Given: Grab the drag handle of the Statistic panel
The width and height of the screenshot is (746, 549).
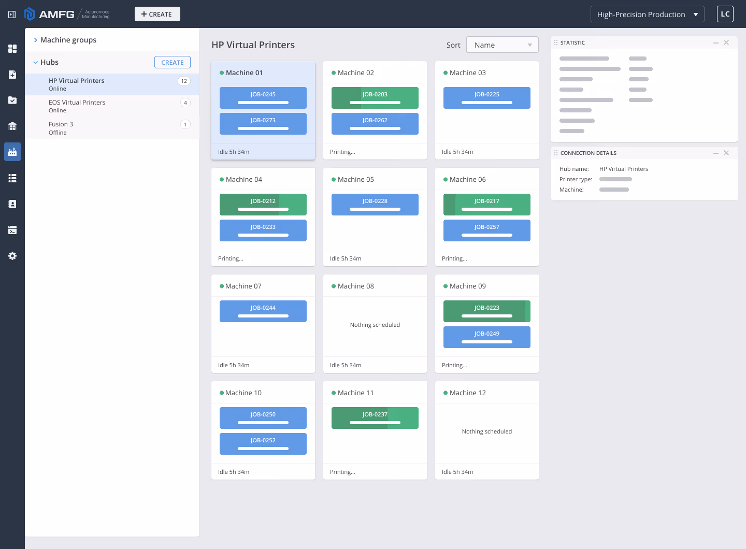Looking at the screenshot, I should pyautogui.click(x=556, y=43).
